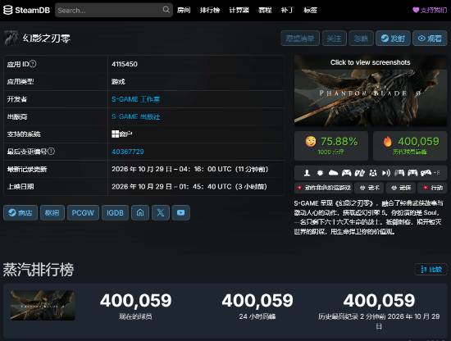Click the 武术 tag

(x=369, y=188)
